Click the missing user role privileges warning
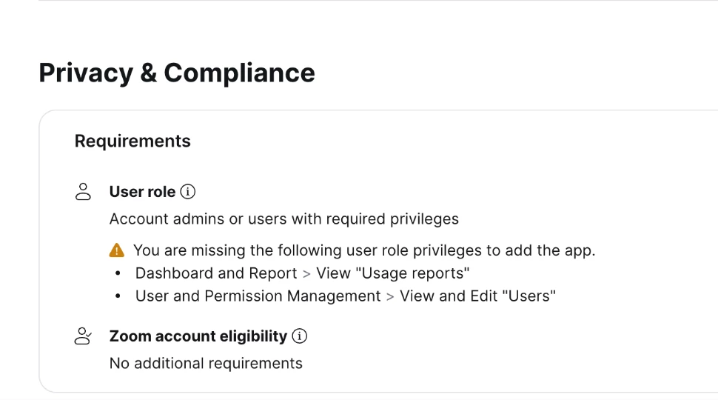The image size is (718, 400). pos(363,250)
